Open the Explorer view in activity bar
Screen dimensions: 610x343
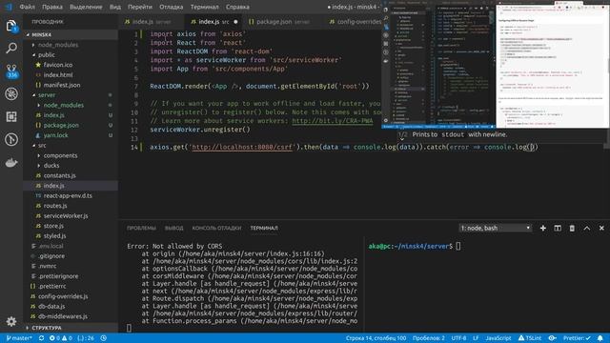pyautogui.click(x=11, y=27)
